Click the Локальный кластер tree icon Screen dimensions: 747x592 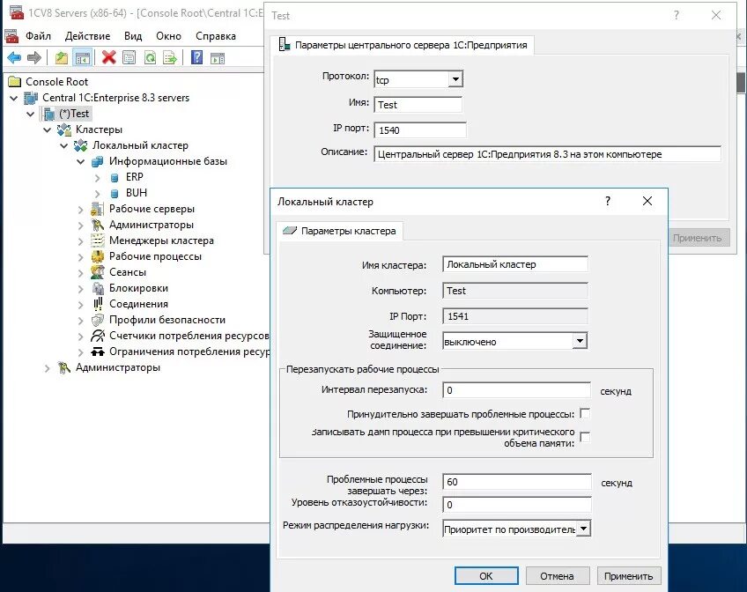81,145
